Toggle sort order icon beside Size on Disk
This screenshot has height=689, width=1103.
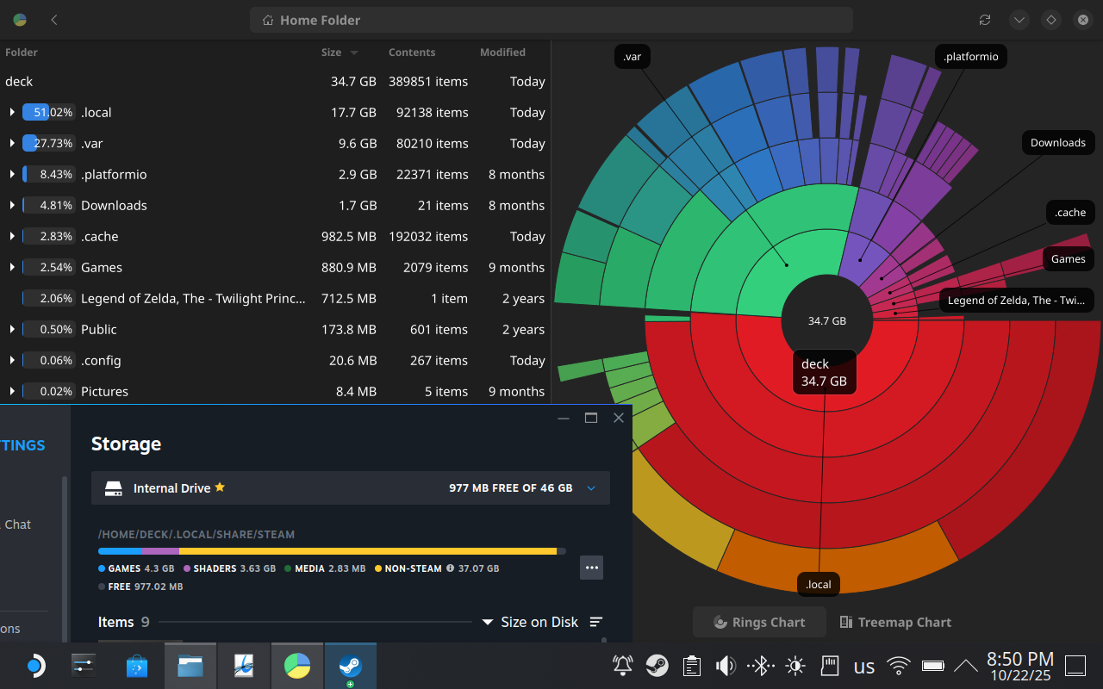(x=595, y=622)
